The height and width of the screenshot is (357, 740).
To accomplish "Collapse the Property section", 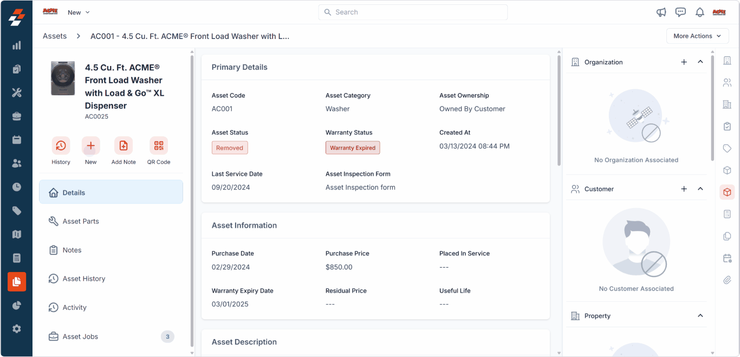I will click(x=700, y=316).
